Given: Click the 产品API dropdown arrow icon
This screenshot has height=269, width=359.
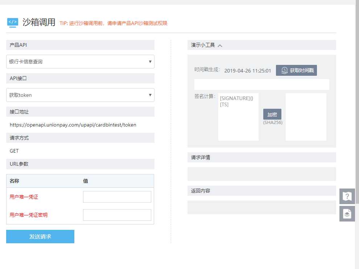Looking at the screenshot, I should (x=150, y=62).
